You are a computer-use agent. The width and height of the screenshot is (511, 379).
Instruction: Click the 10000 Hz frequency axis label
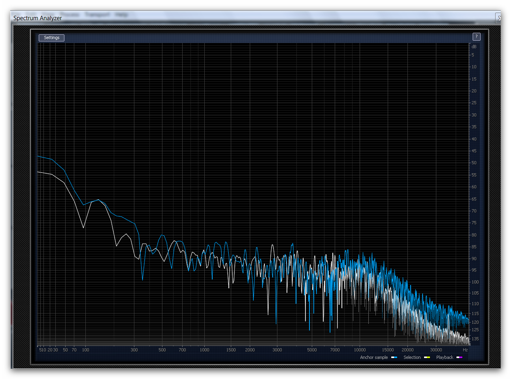pos(360,350)
